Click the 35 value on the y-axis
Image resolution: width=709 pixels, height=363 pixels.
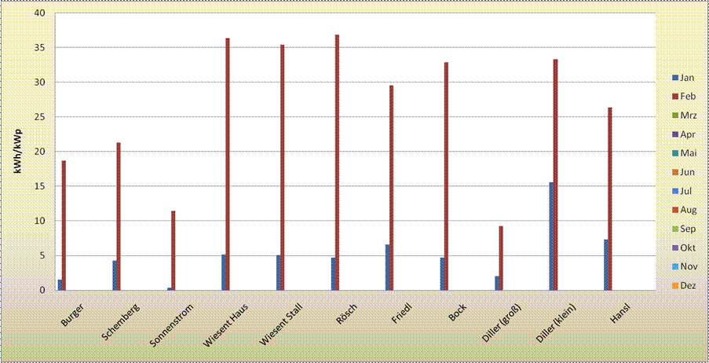pos(40,47)
